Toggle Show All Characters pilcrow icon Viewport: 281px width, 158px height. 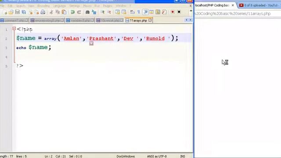(x=139, y=12)
